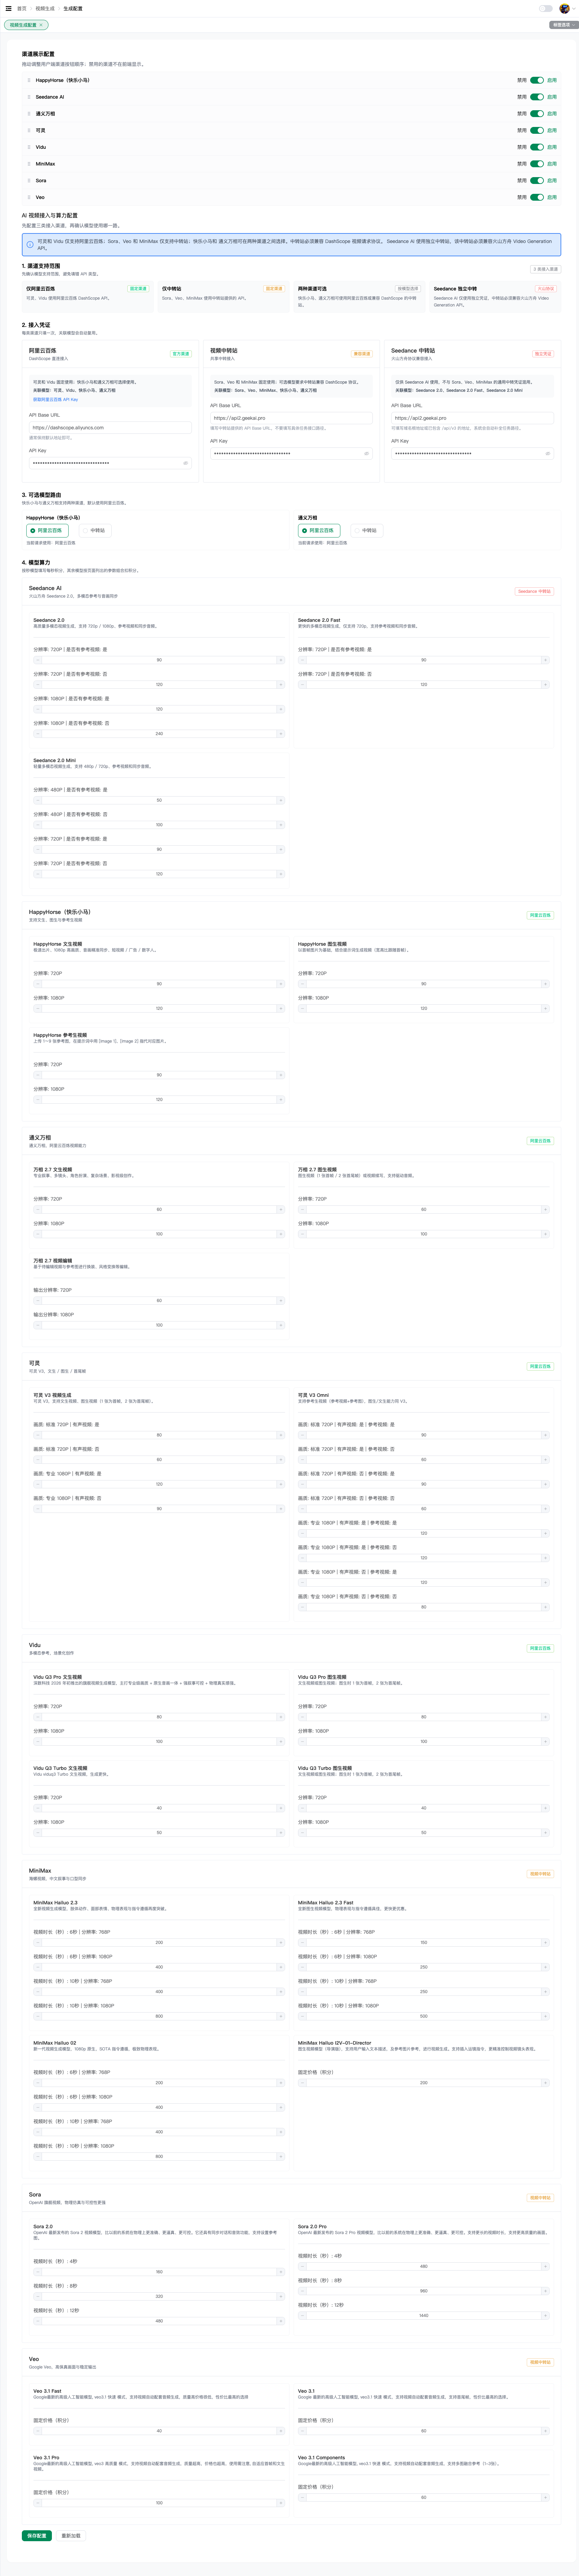
Task: Click the drag handle beside 可灵
Action: [x=29, y=130]
